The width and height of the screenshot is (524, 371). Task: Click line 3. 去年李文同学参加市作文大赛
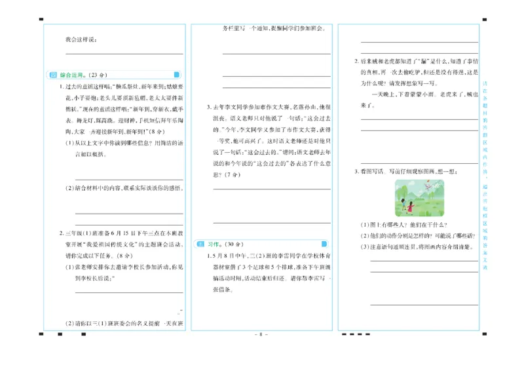tap(269, 107)
